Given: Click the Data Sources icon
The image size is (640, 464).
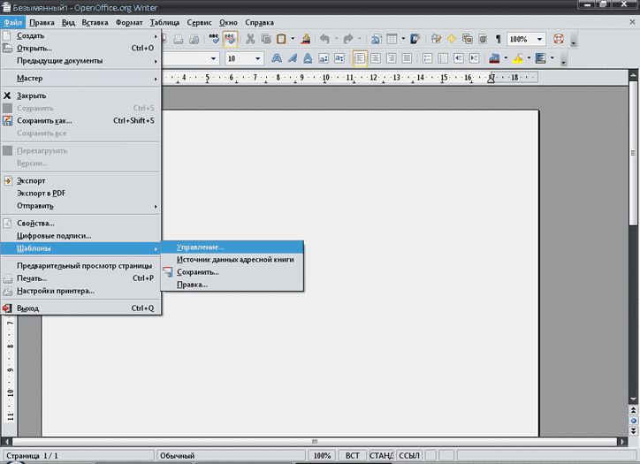Looking at the screenshot, I should click(x=483, y=39).
